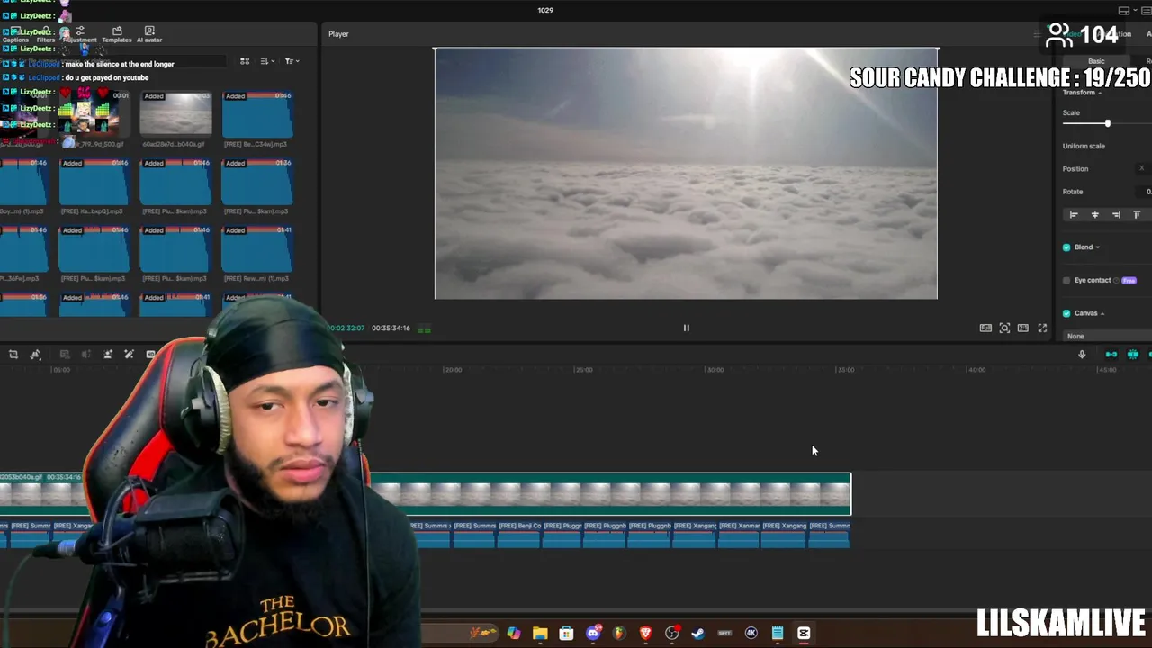Viewport: 1152px width, 648px height.
Task: Switch to the Adjustment tab
Action: 79,35
